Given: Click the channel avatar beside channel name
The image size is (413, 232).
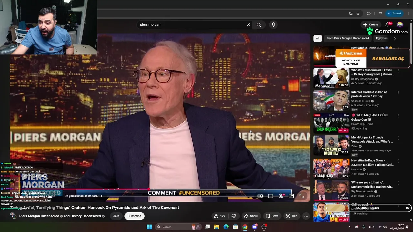Looking at the screenshot, I should 13,216.
